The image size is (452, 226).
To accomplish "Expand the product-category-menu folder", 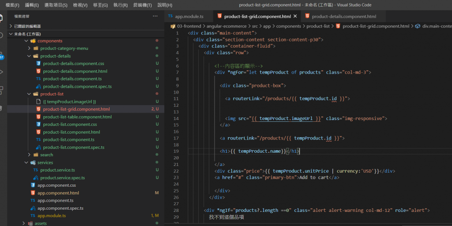I will [x=64, y=49].
